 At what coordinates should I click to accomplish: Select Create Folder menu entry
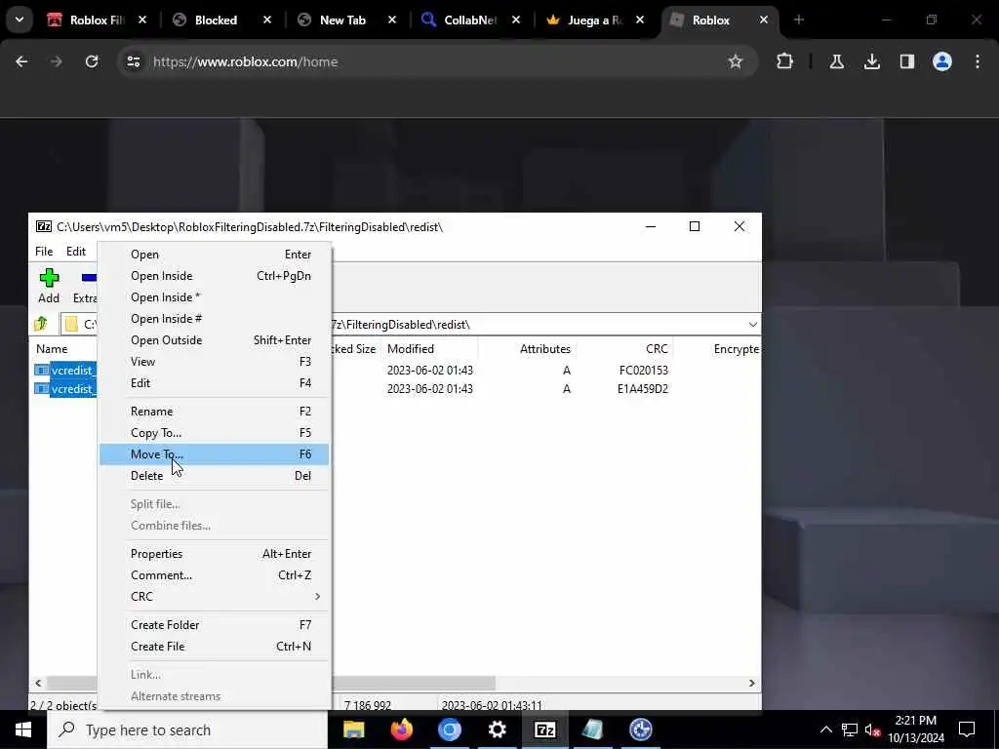214,625
